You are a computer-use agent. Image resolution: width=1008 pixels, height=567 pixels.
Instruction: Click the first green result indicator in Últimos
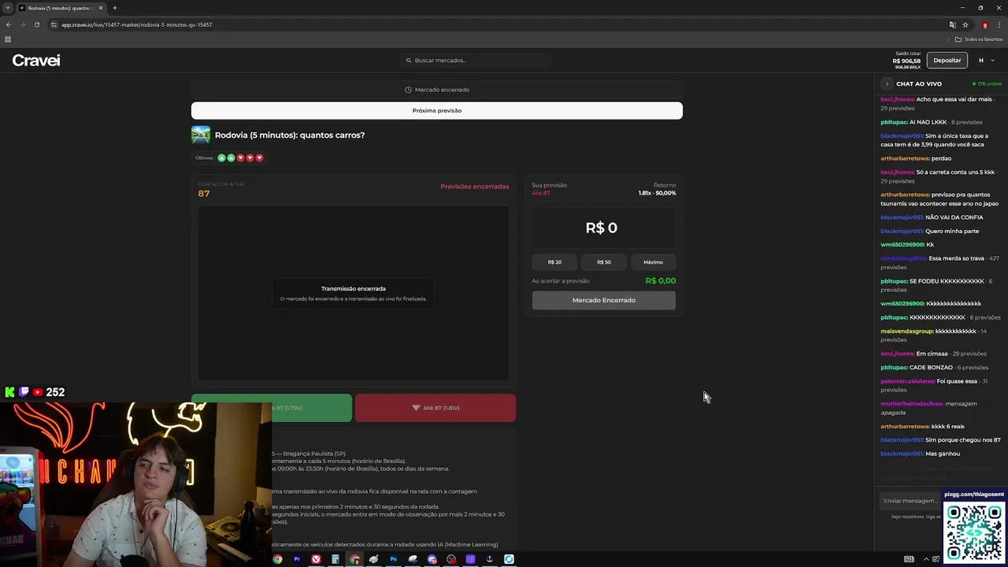click(x=221, y=157)
